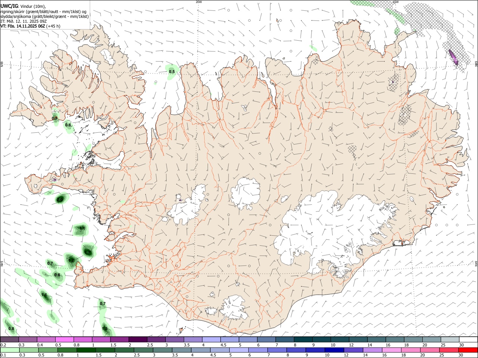The width and height of the screenshot is (478, 358).
Task: Click the "20W" longitude label
Action: [199, 2]
